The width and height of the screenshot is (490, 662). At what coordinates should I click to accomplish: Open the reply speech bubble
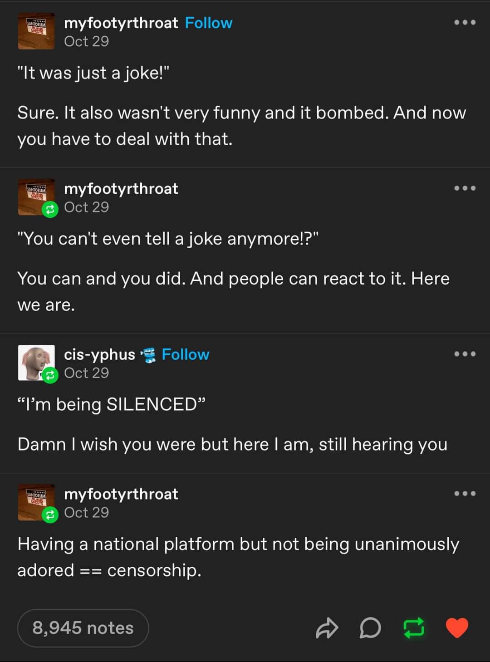click(370, 628)
